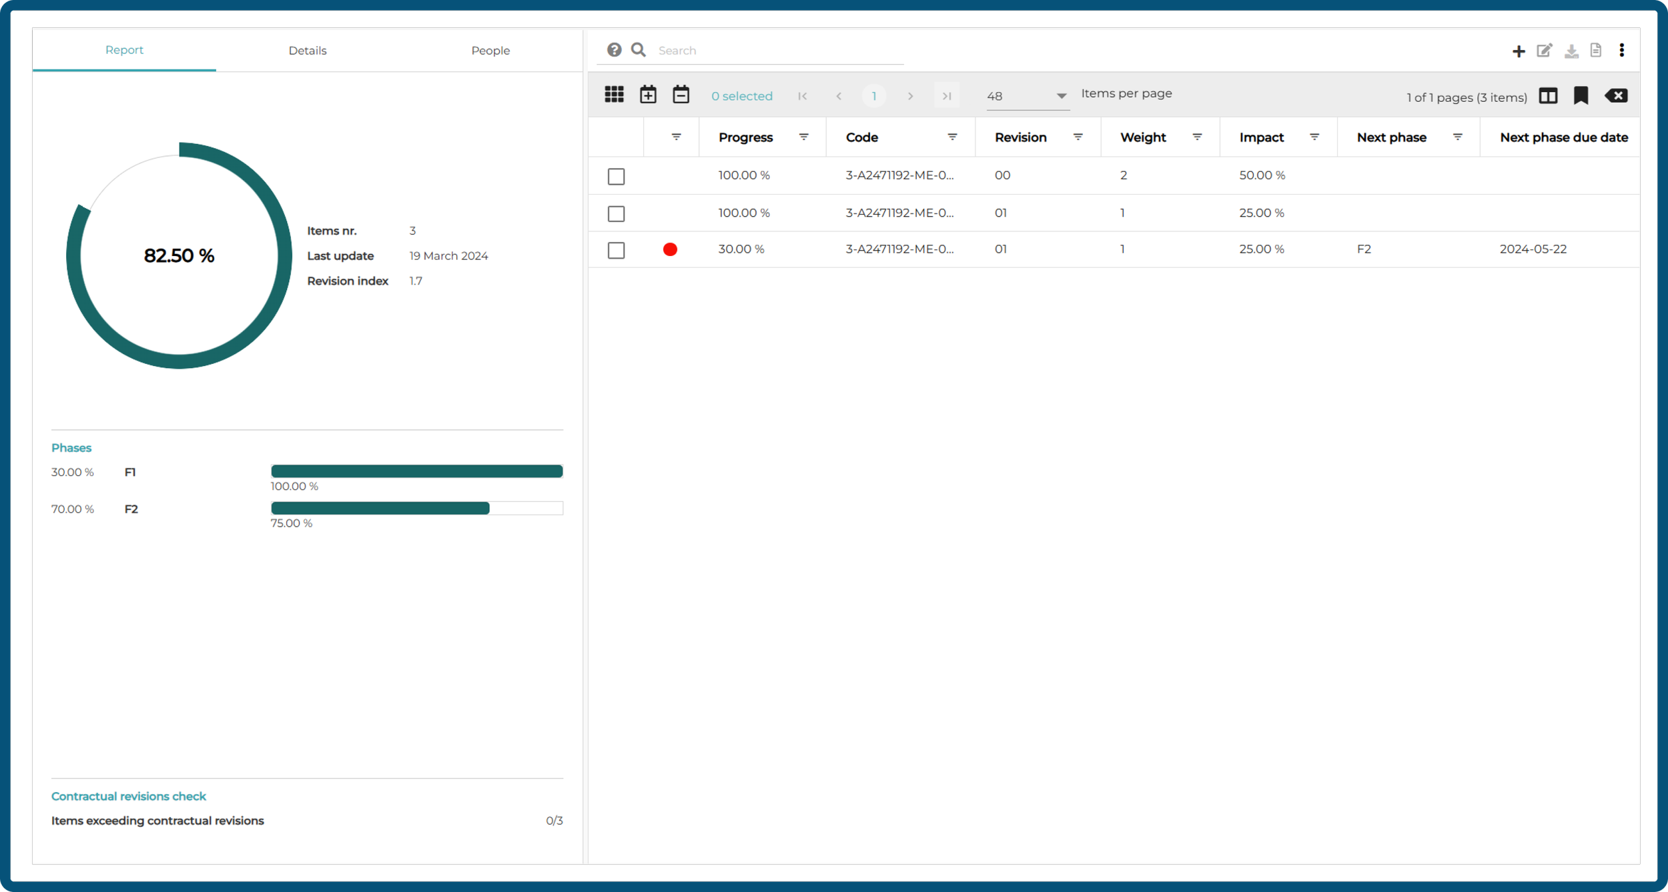Open the document report icon
1668x892 pixels.
pyautogui.click(x=1596, y=50)
